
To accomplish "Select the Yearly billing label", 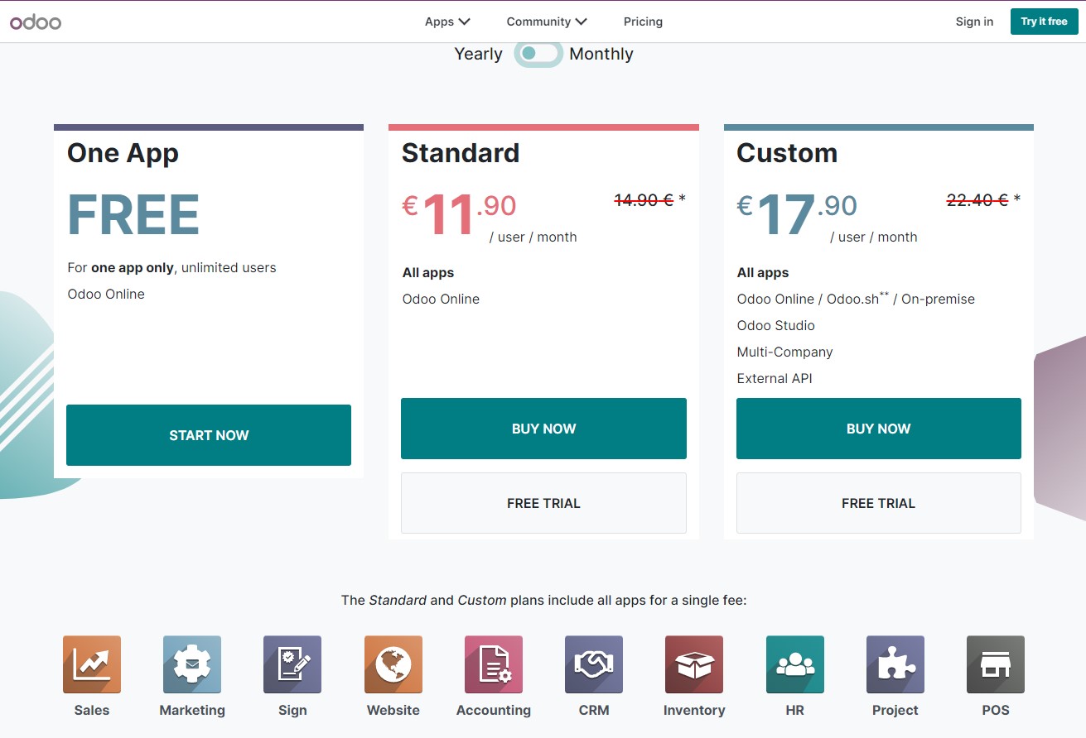I will click(x=478, y=54).
